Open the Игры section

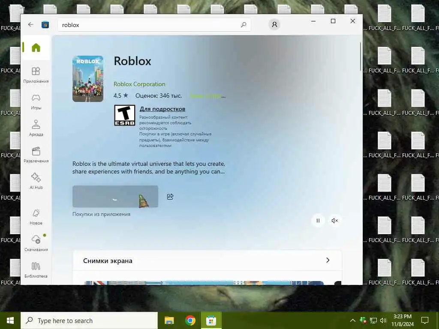click(x=36, y=102)
